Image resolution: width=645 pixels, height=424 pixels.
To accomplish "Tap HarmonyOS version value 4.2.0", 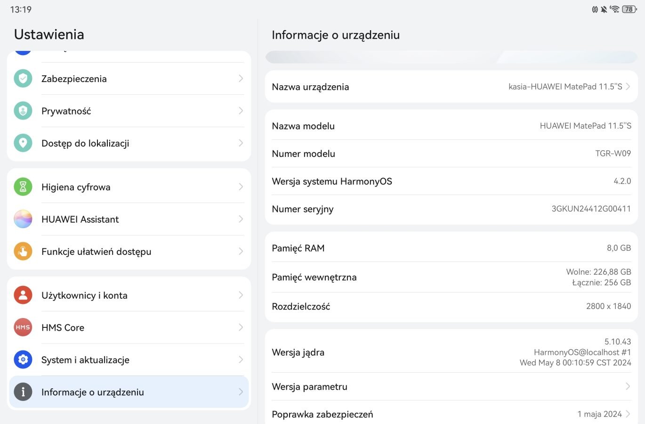I will (622, 181).
